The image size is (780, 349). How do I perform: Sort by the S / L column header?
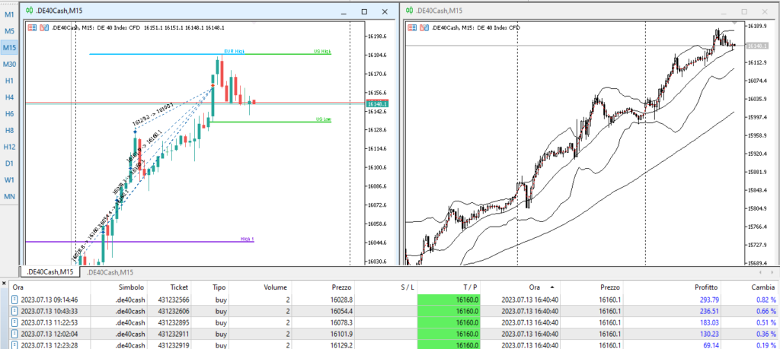coord(386,287)
